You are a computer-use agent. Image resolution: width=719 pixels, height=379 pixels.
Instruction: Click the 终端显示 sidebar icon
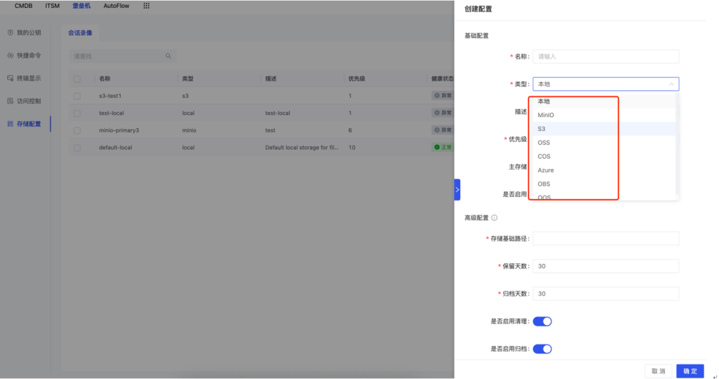(10, 78)
